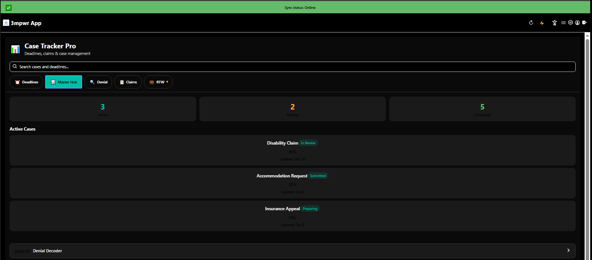
Task: Click the 2 Pending stat card
Action: [293, 109]
